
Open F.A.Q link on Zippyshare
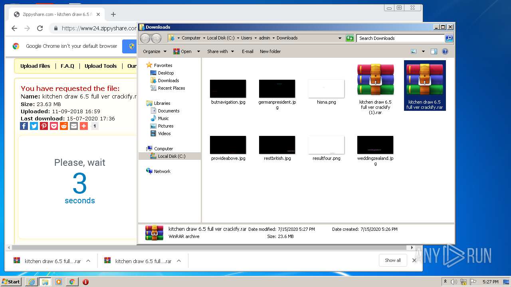click(67, 66)
